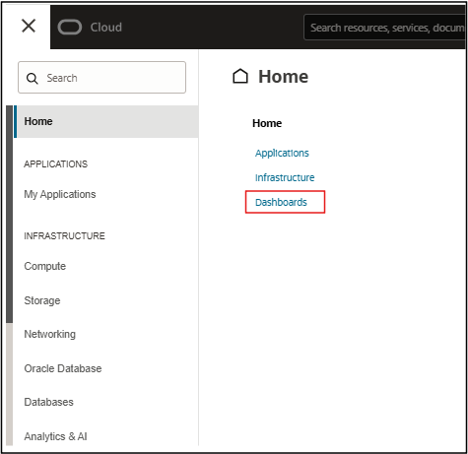Image resolution: width=468 pixels, height=454 pixels.
Task: Open My Applications menu item
Action: click(x=60, y=194)
